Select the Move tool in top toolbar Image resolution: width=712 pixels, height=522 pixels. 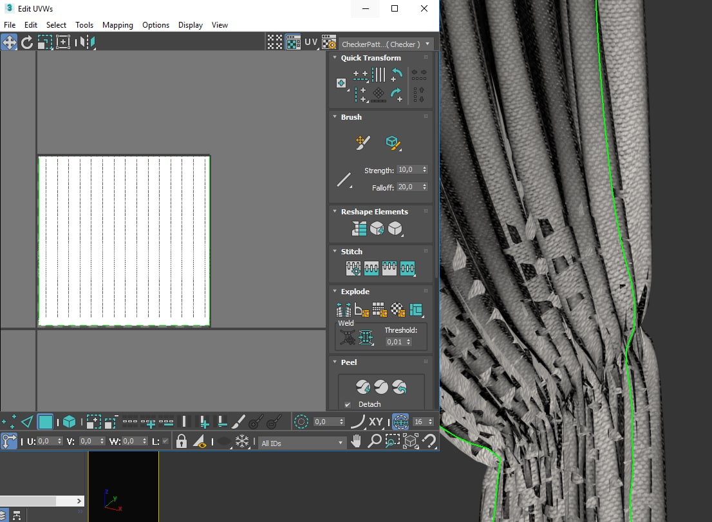[9, 42]
